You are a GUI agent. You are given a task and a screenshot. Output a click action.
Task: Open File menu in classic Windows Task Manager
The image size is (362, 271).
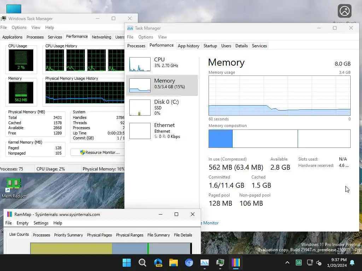[4, 28]
